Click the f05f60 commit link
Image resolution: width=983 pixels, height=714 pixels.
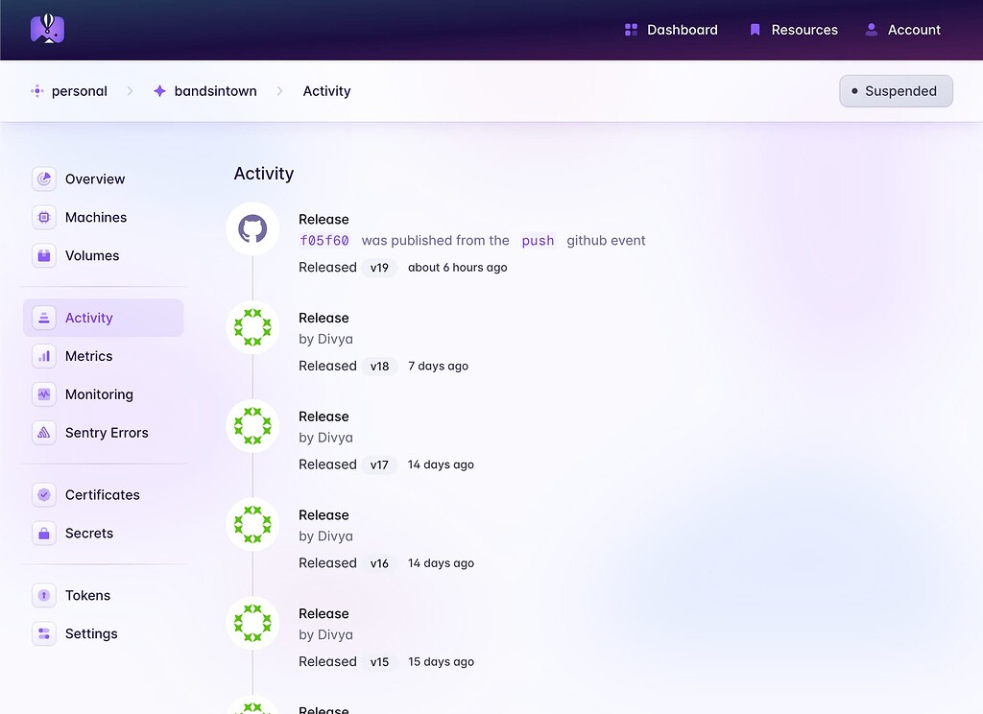pyautogui.click(x=324, y=241)
